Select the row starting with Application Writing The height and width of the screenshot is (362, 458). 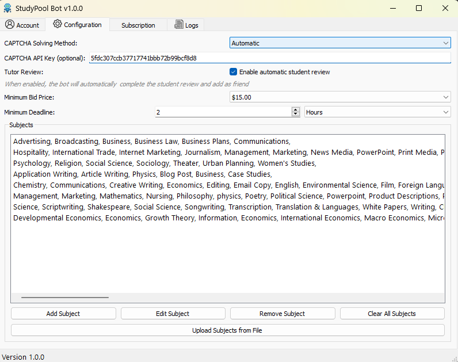[228, 174]
